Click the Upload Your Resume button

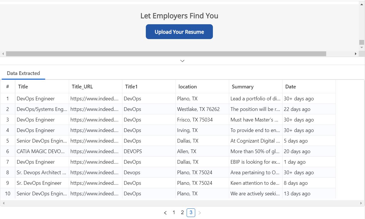click(179, 32)
